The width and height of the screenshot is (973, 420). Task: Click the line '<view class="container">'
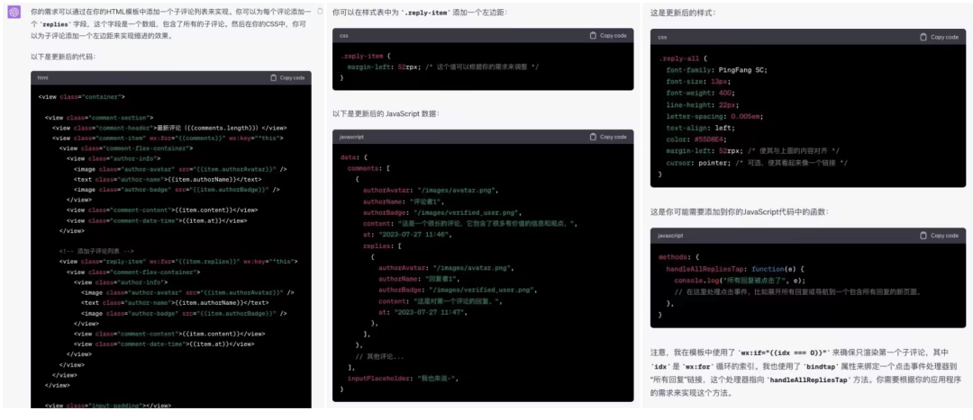coord(81,97)
